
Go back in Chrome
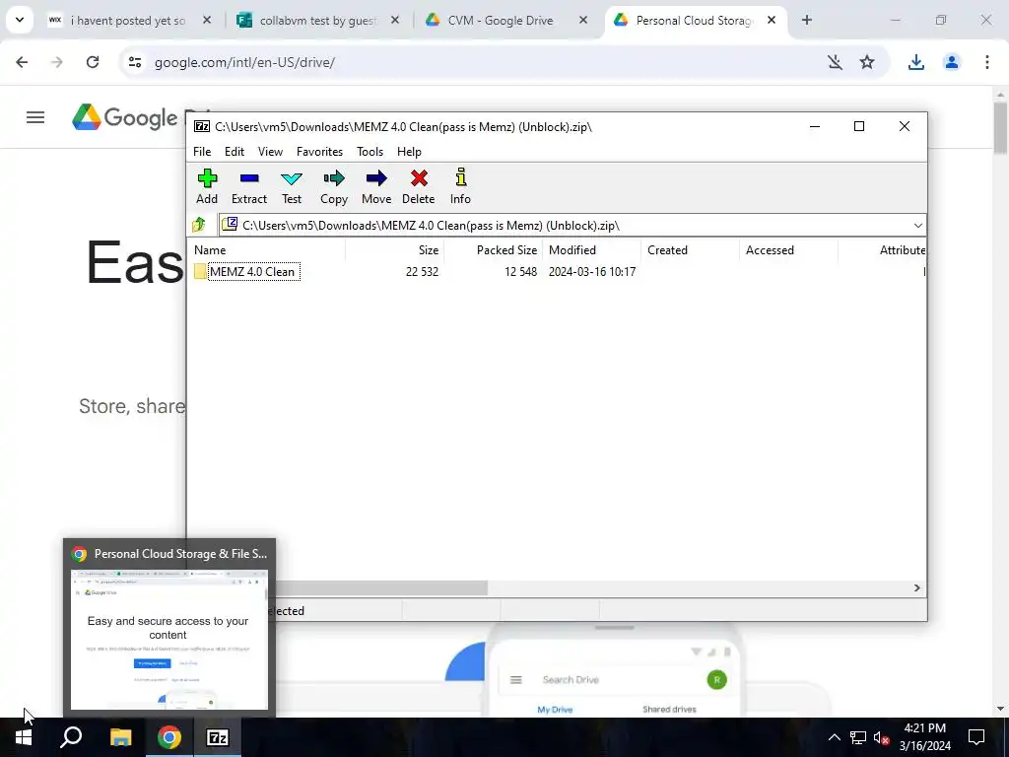pyautogui.click(x=22, y=62)
